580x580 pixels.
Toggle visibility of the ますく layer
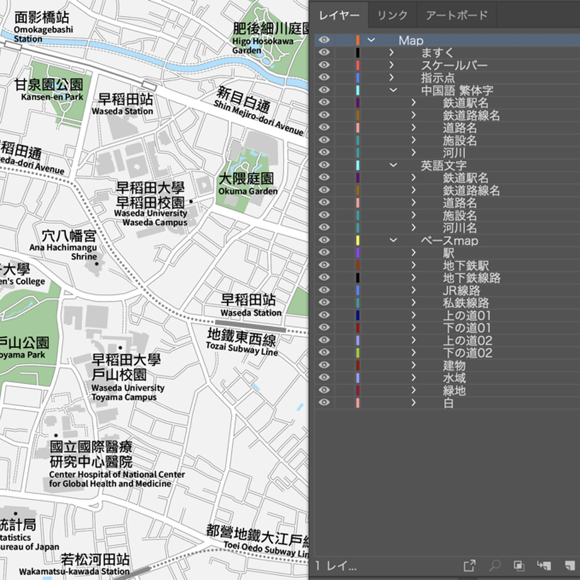[x=324, y=52]
